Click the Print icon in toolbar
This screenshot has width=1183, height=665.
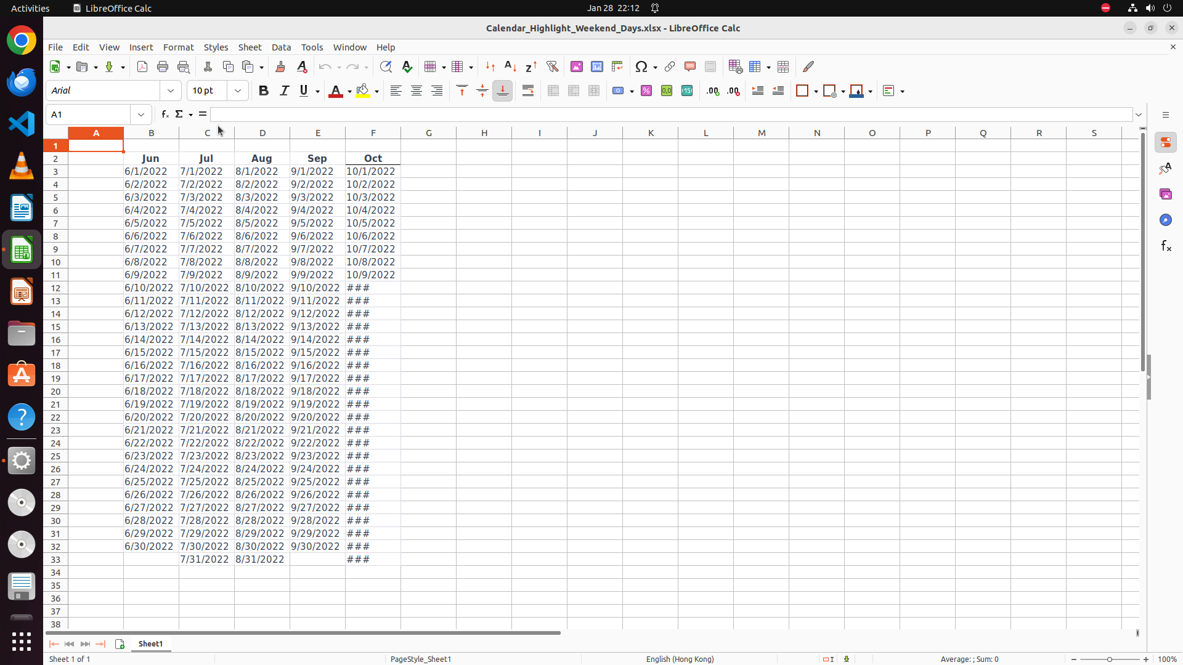pos(163,66)
